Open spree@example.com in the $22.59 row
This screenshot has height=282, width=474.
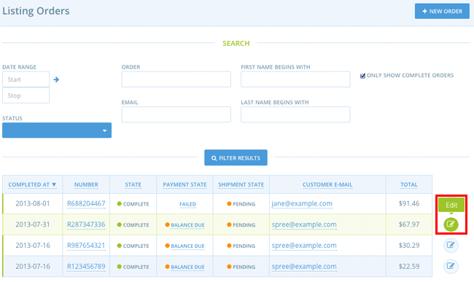[304, 266]
